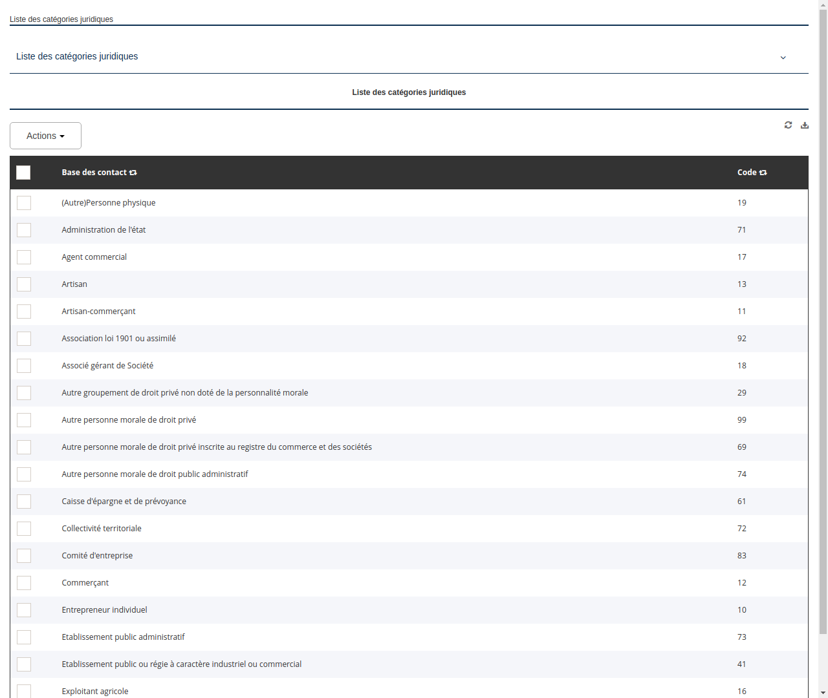828x698 pixels.
Task: Select the row labeled Association loi 1901 ou assimilé
Action: (24, 339)
